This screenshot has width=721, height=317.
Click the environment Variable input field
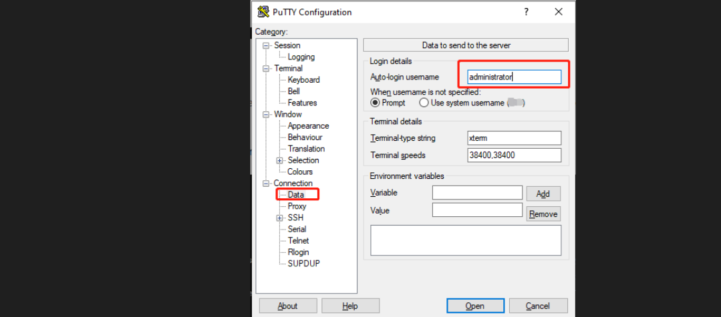pyautogui.click(x=477, y=192)
